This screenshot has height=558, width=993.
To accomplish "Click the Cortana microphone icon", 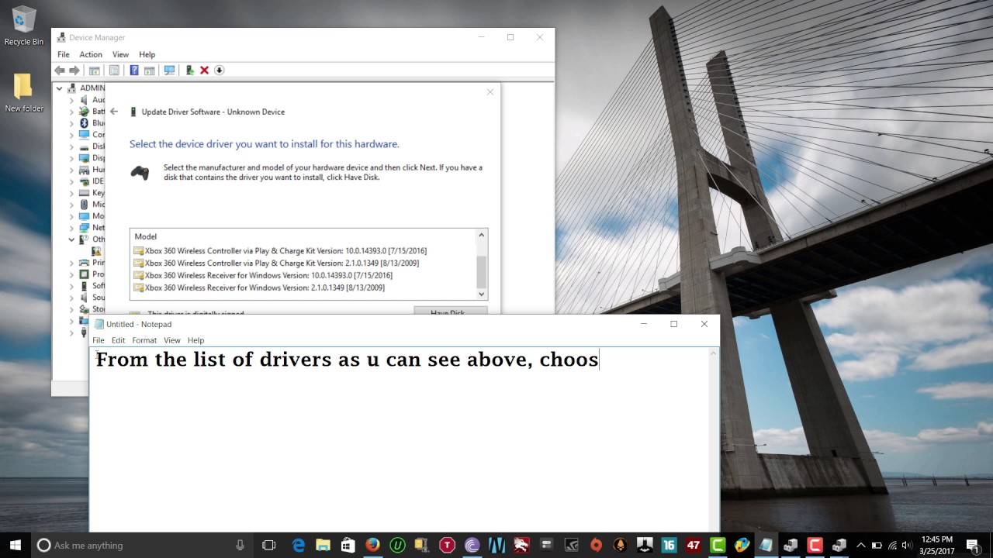I will [x=240, y=545].
